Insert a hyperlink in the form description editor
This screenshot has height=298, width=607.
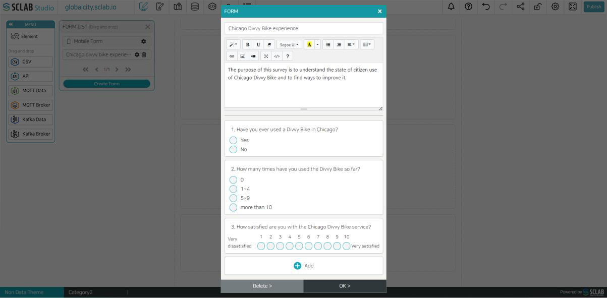pos(232,55)
